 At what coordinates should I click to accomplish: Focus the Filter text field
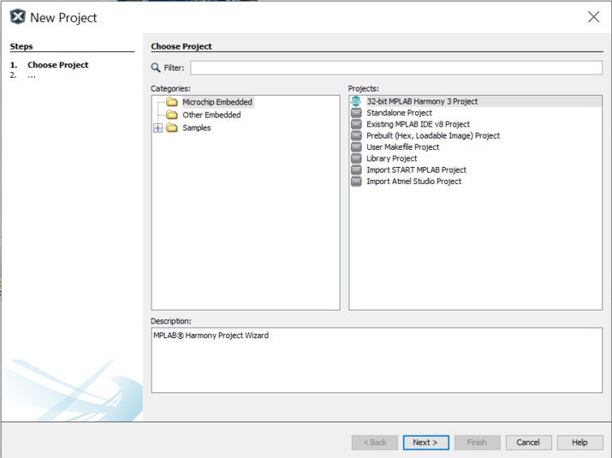pyautogui.click(x=396, y=68)
